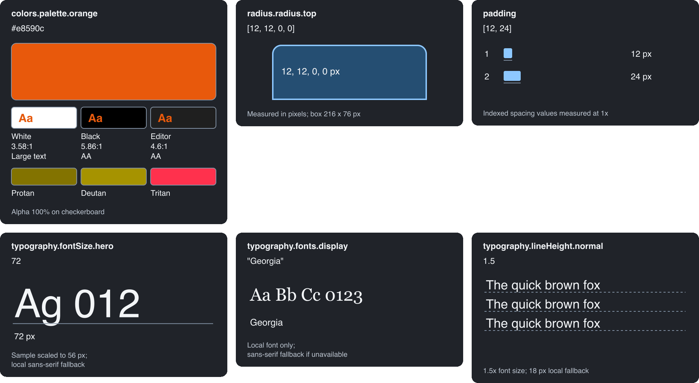Click the 1.5 line height value
This screenshot has height=383, width=699.
point(489,261)
